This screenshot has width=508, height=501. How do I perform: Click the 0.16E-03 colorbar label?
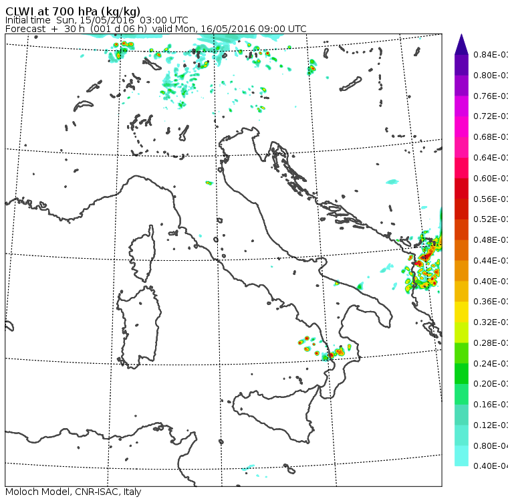[x=490, y=405]
